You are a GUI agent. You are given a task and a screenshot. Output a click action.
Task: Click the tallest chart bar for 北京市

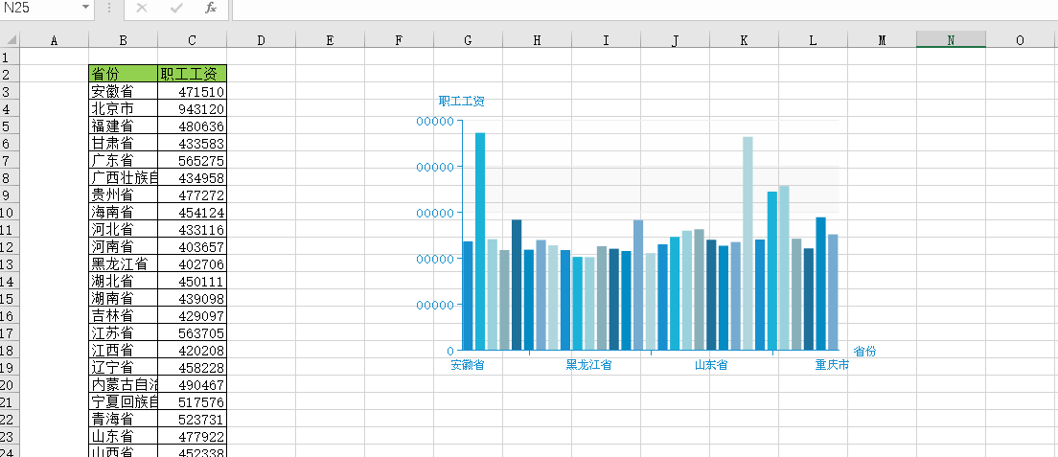pos(480,241)
